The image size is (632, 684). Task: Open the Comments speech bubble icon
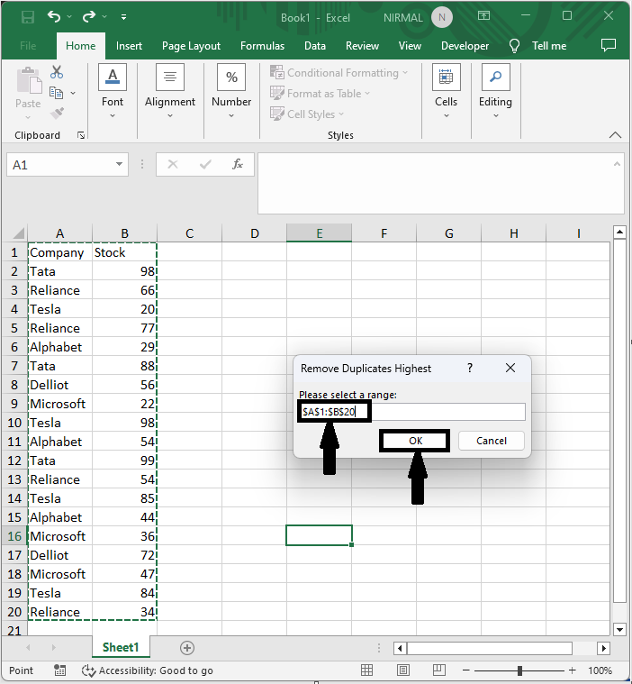(x=609, y=45)
